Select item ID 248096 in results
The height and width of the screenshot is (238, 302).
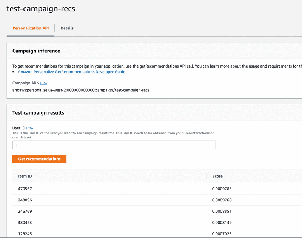coord(25,200)
